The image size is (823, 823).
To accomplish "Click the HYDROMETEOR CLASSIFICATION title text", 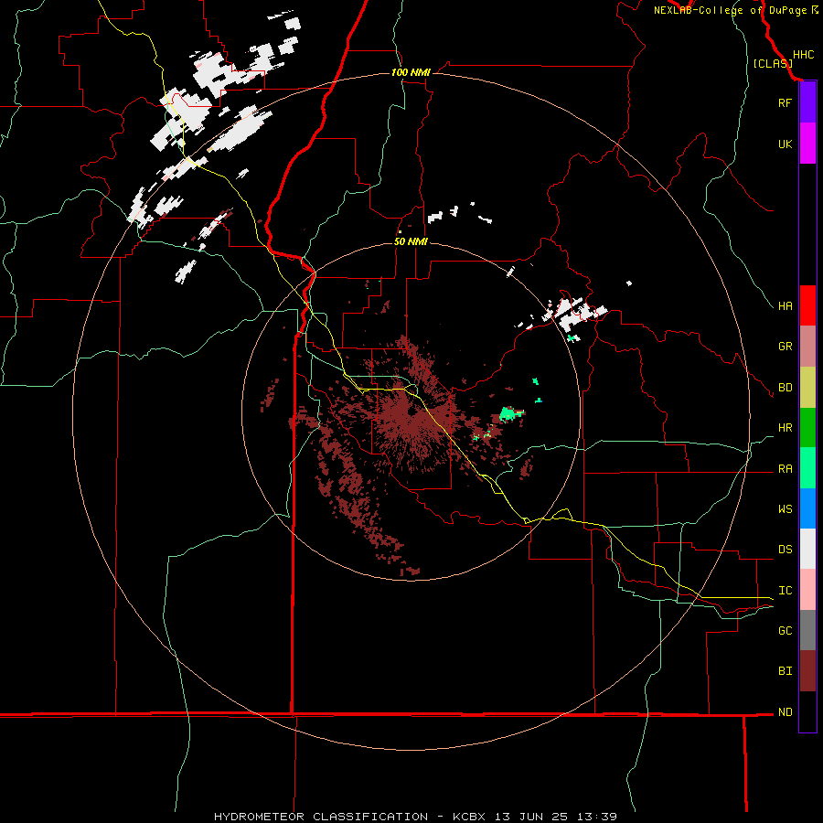I will (321, 817).
